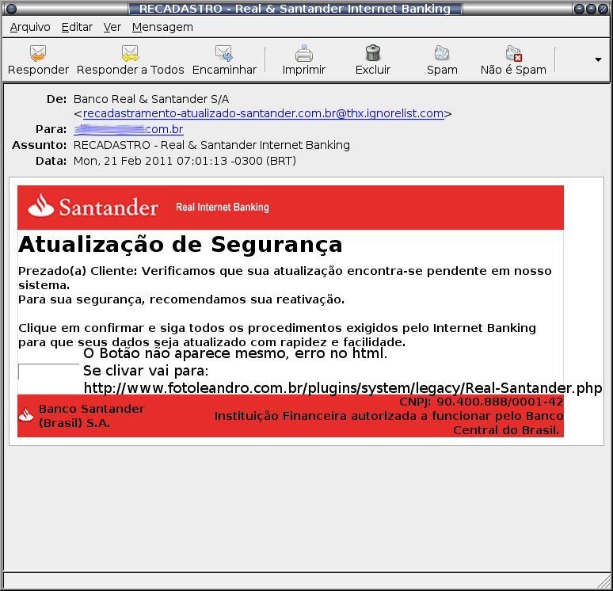The image size is (613, 591).
Task: Open the Ver menu
Action: click(112, 27)
